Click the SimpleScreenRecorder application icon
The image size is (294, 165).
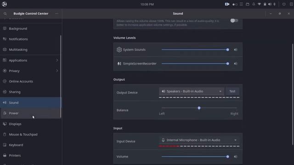tap(119, 64)
